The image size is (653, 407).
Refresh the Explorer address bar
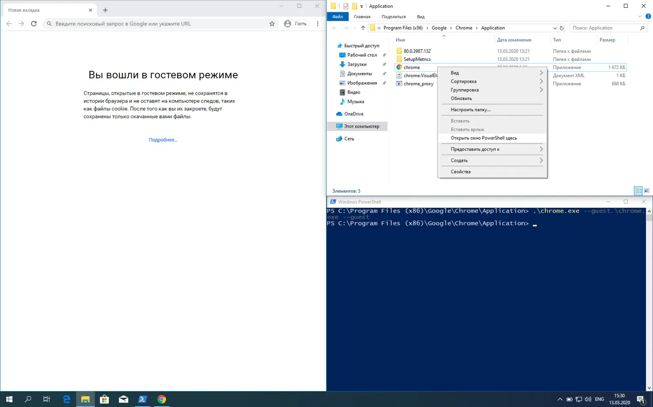[562, 28]
